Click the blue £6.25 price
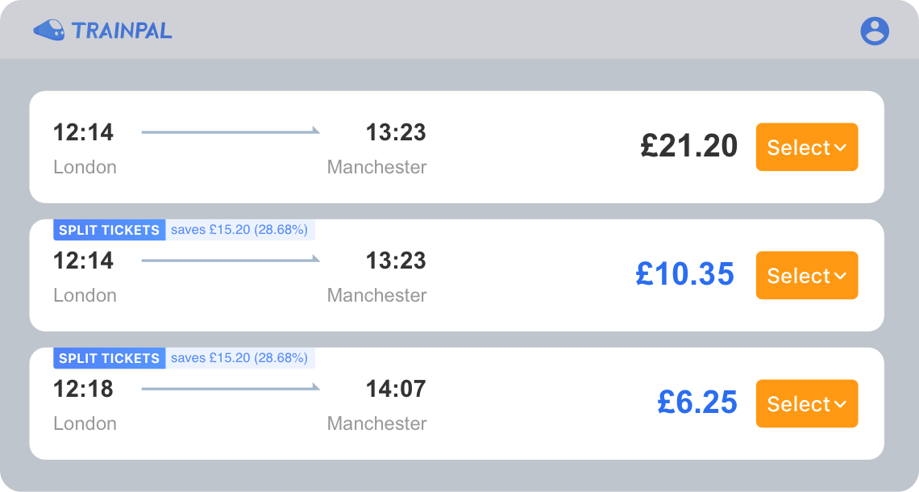 click(x=697, y=402)
